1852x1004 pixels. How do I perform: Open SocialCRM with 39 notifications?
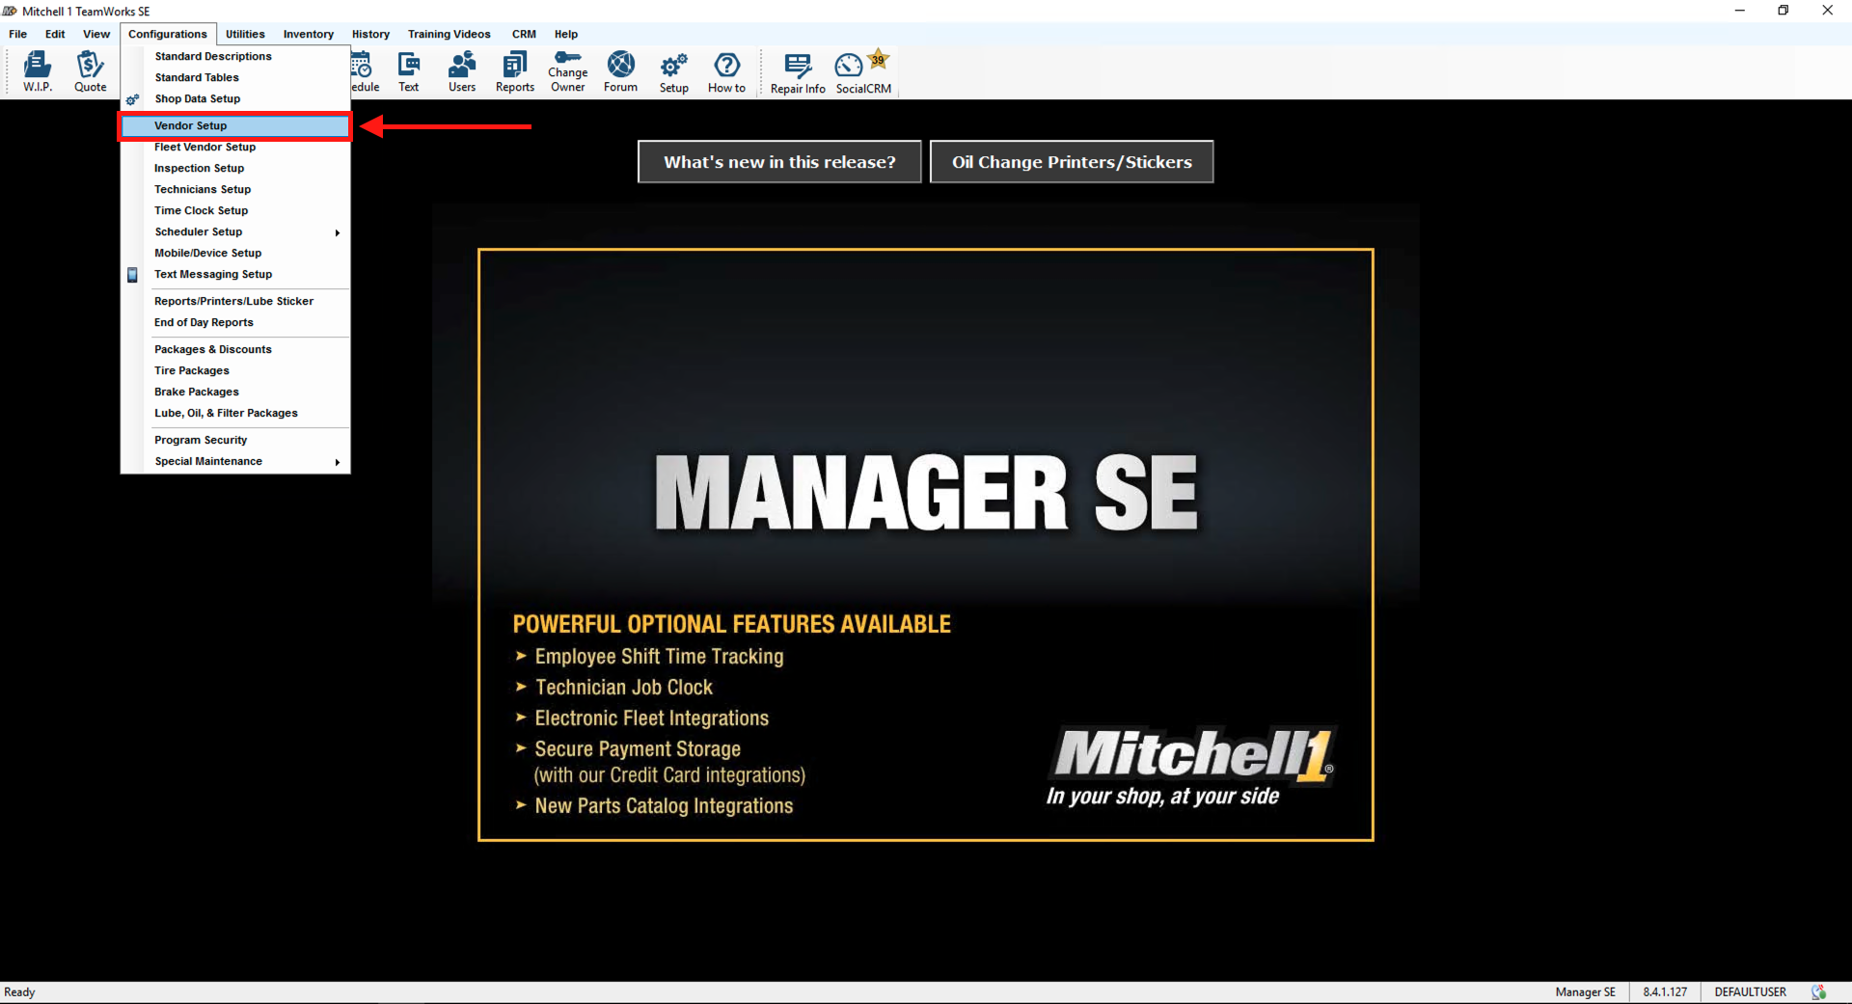coord(850,71)
